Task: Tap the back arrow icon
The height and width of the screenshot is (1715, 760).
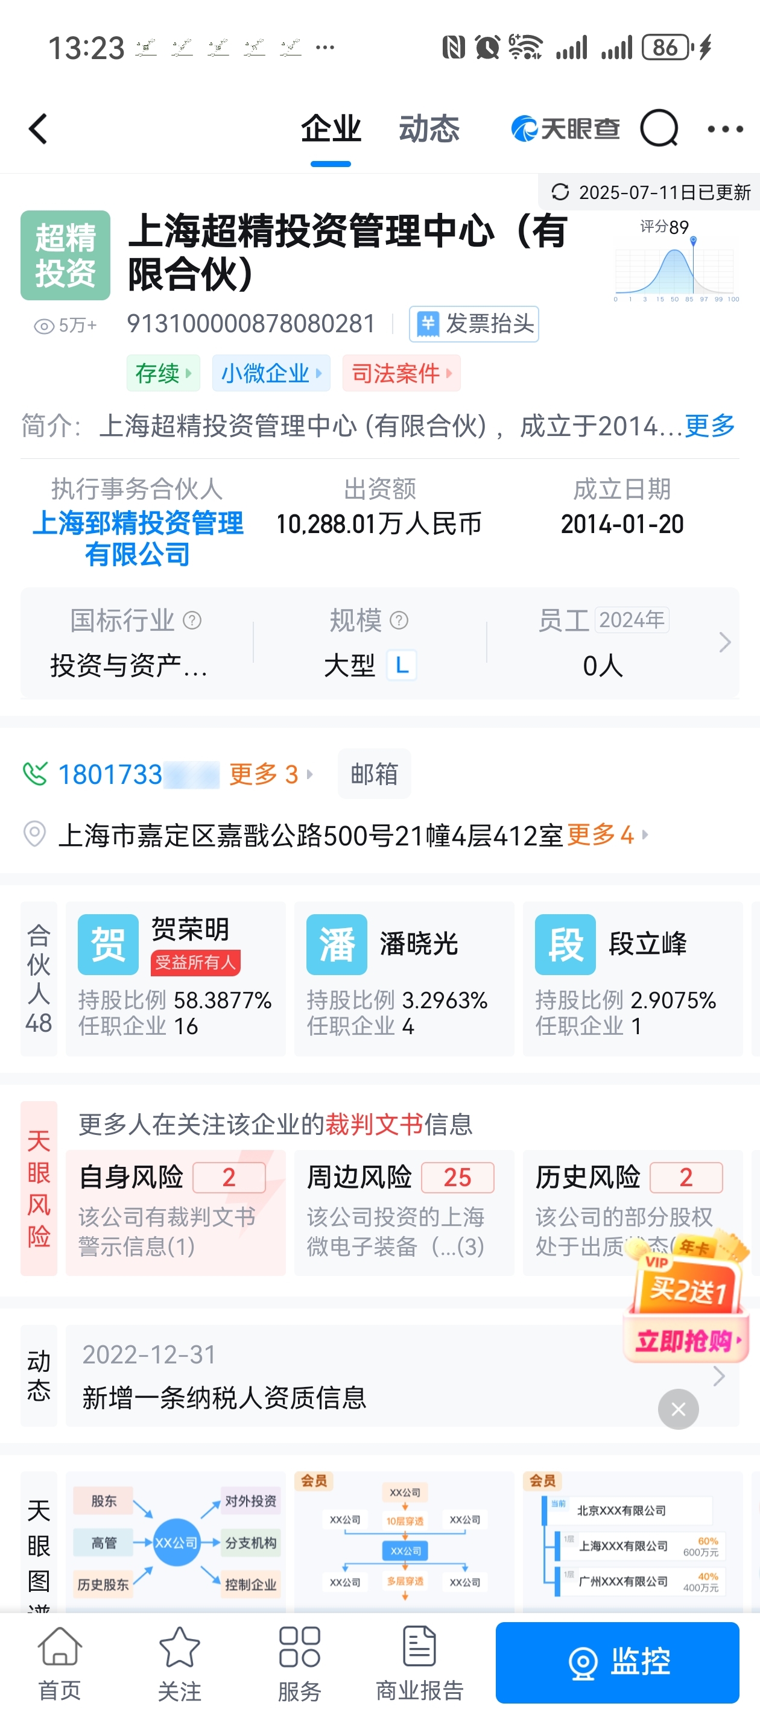Action: point(38,128)
